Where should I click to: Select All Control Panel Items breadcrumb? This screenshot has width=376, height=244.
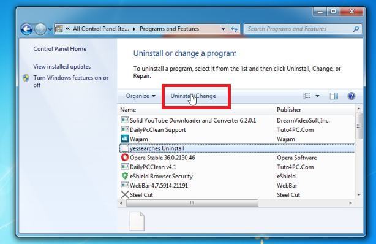point(100,29)
